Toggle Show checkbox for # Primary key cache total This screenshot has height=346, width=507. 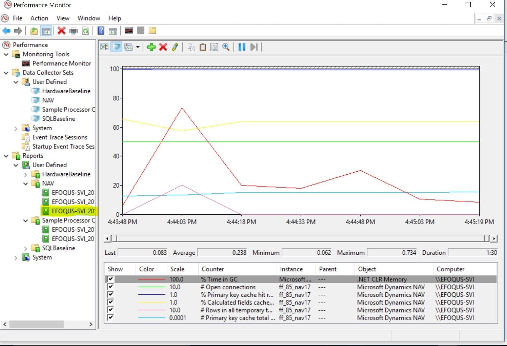click(x=110, y=318)
